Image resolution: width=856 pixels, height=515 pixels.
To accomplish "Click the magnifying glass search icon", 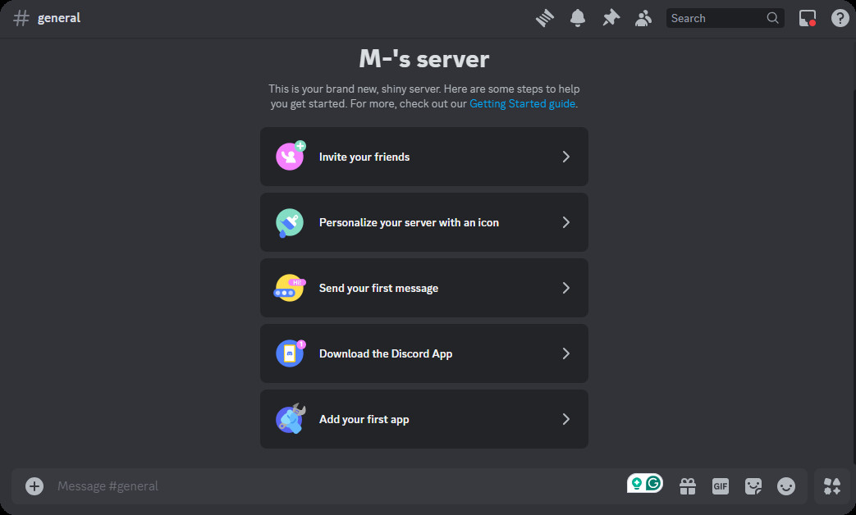I will (x=772, y=18).
